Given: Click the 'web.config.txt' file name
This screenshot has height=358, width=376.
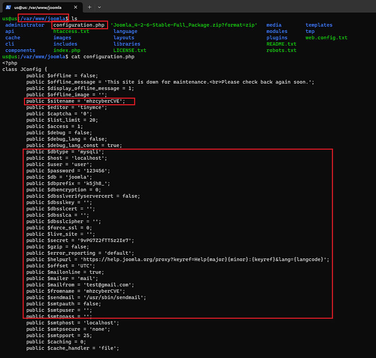Looking at the screenshot, I should coord(326,38).
